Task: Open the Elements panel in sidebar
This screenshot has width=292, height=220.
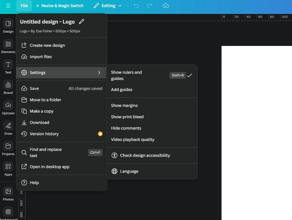Action: (x=8, y=46)
